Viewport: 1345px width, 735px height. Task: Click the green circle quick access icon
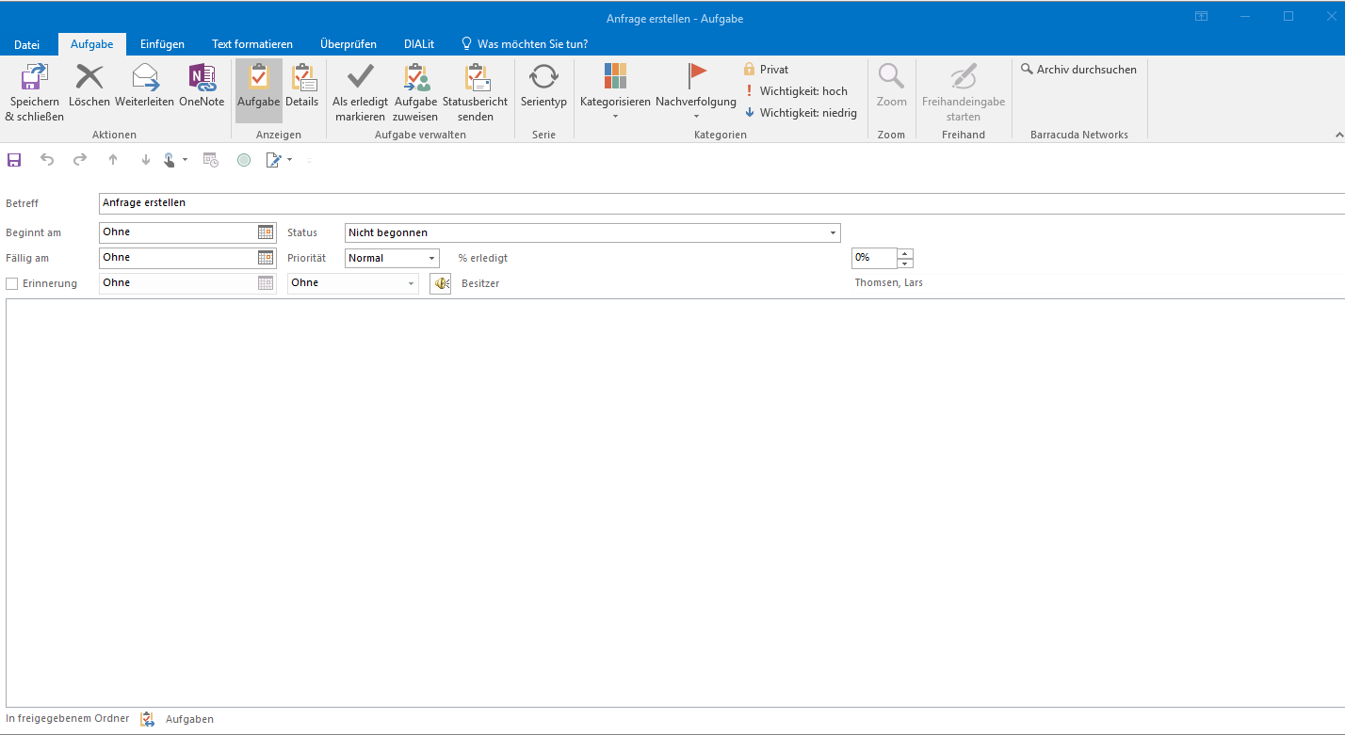point(244,160)
